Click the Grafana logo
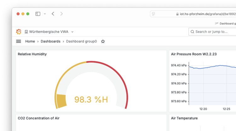 (19, 32)
